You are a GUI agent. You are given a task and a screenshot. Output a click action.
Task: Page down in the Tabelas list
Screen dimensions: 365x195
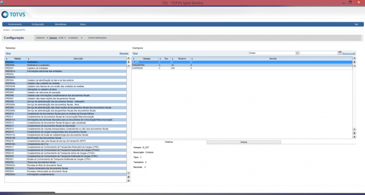pyautogui.click(x=128, y=177)
